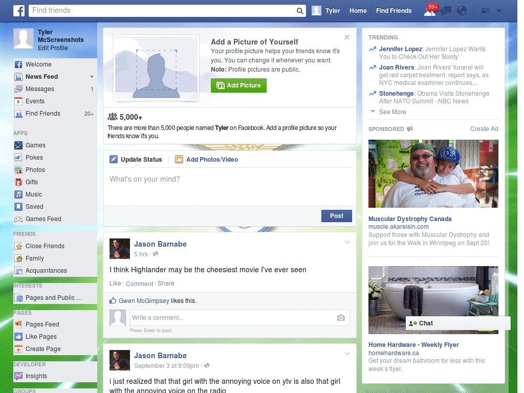The height and width of the screenshot is (393, 524).
Task: Open the Chat bar
Action: pos(458,323)
